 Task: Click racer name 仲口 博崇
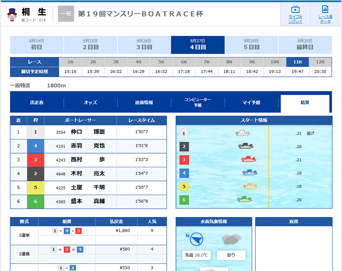88,132
